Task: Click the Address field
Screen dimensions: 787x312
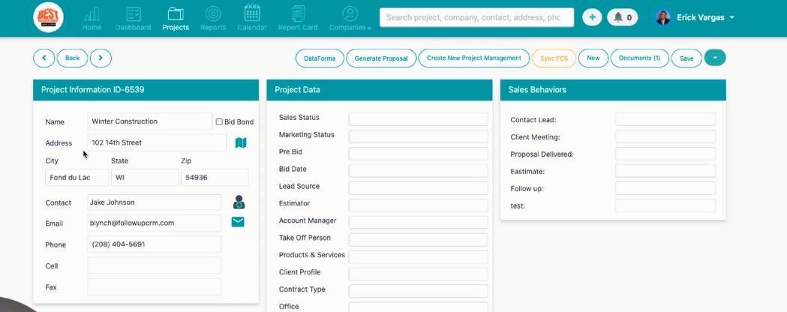Action: point(157,142)
